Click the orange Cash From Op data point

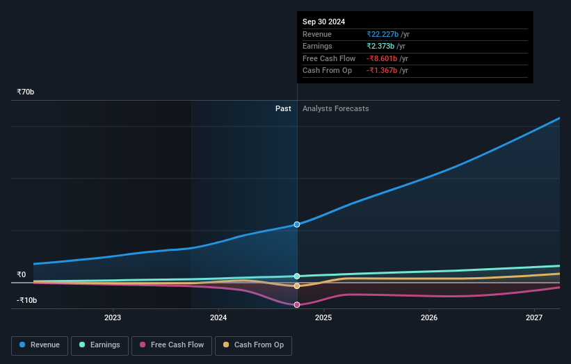(x=297, y=286)
